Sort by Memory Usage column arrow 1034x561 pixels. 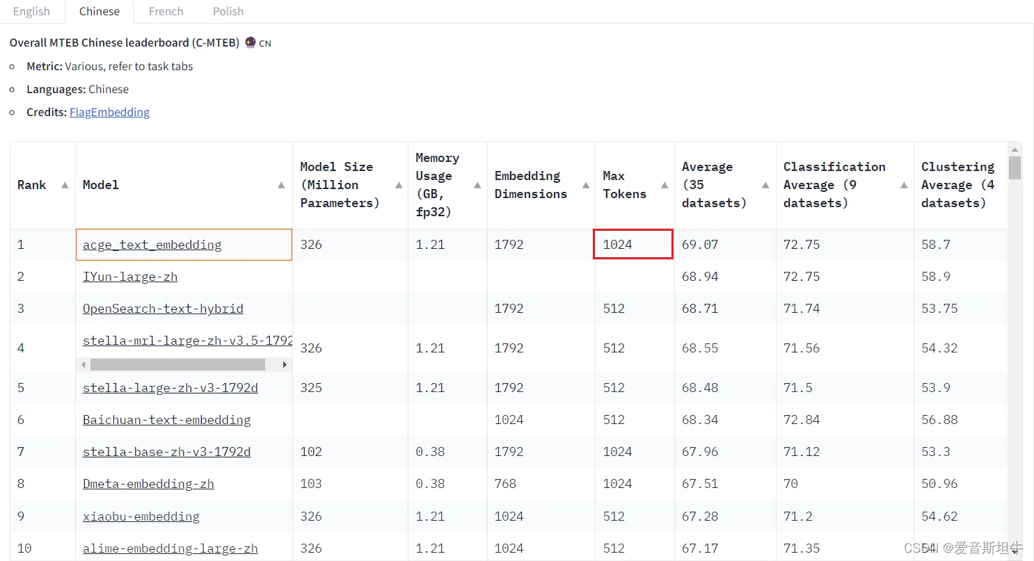477,185
